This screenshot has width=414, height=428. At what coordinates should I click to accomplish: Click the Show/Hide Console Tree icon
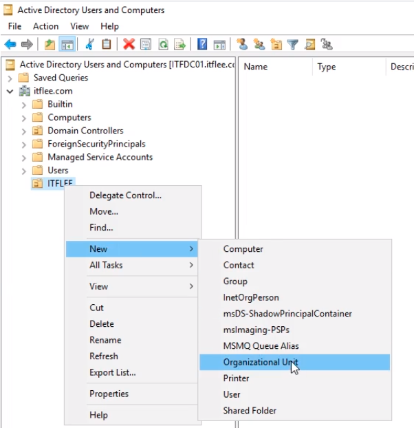coord(67,44)
